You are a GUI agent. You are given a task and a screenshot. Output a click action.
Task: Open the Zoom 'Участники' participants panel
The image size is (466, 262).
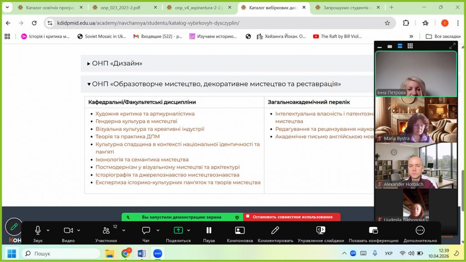(x=106, y=231)
